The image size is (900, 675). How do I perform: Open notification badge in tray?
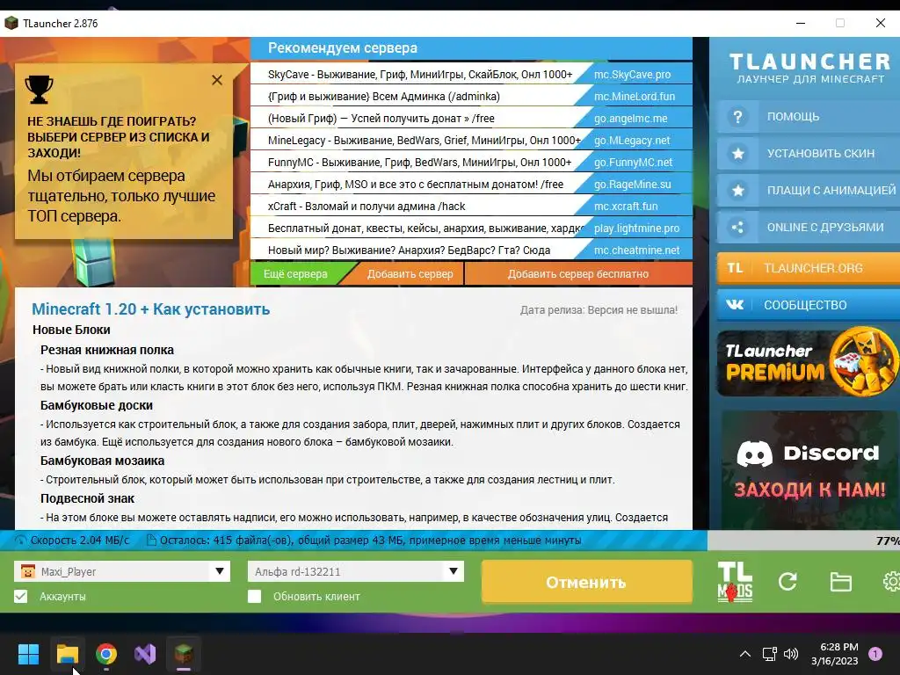point(875,653)
